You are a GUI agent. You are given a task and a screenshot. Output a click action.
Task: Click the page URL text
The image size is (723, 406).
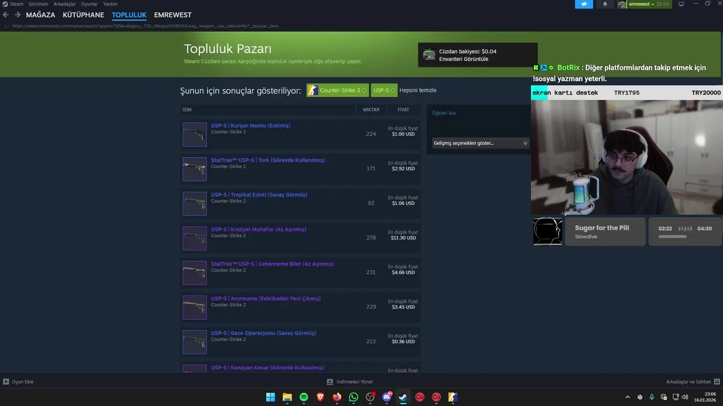(146, 26)
